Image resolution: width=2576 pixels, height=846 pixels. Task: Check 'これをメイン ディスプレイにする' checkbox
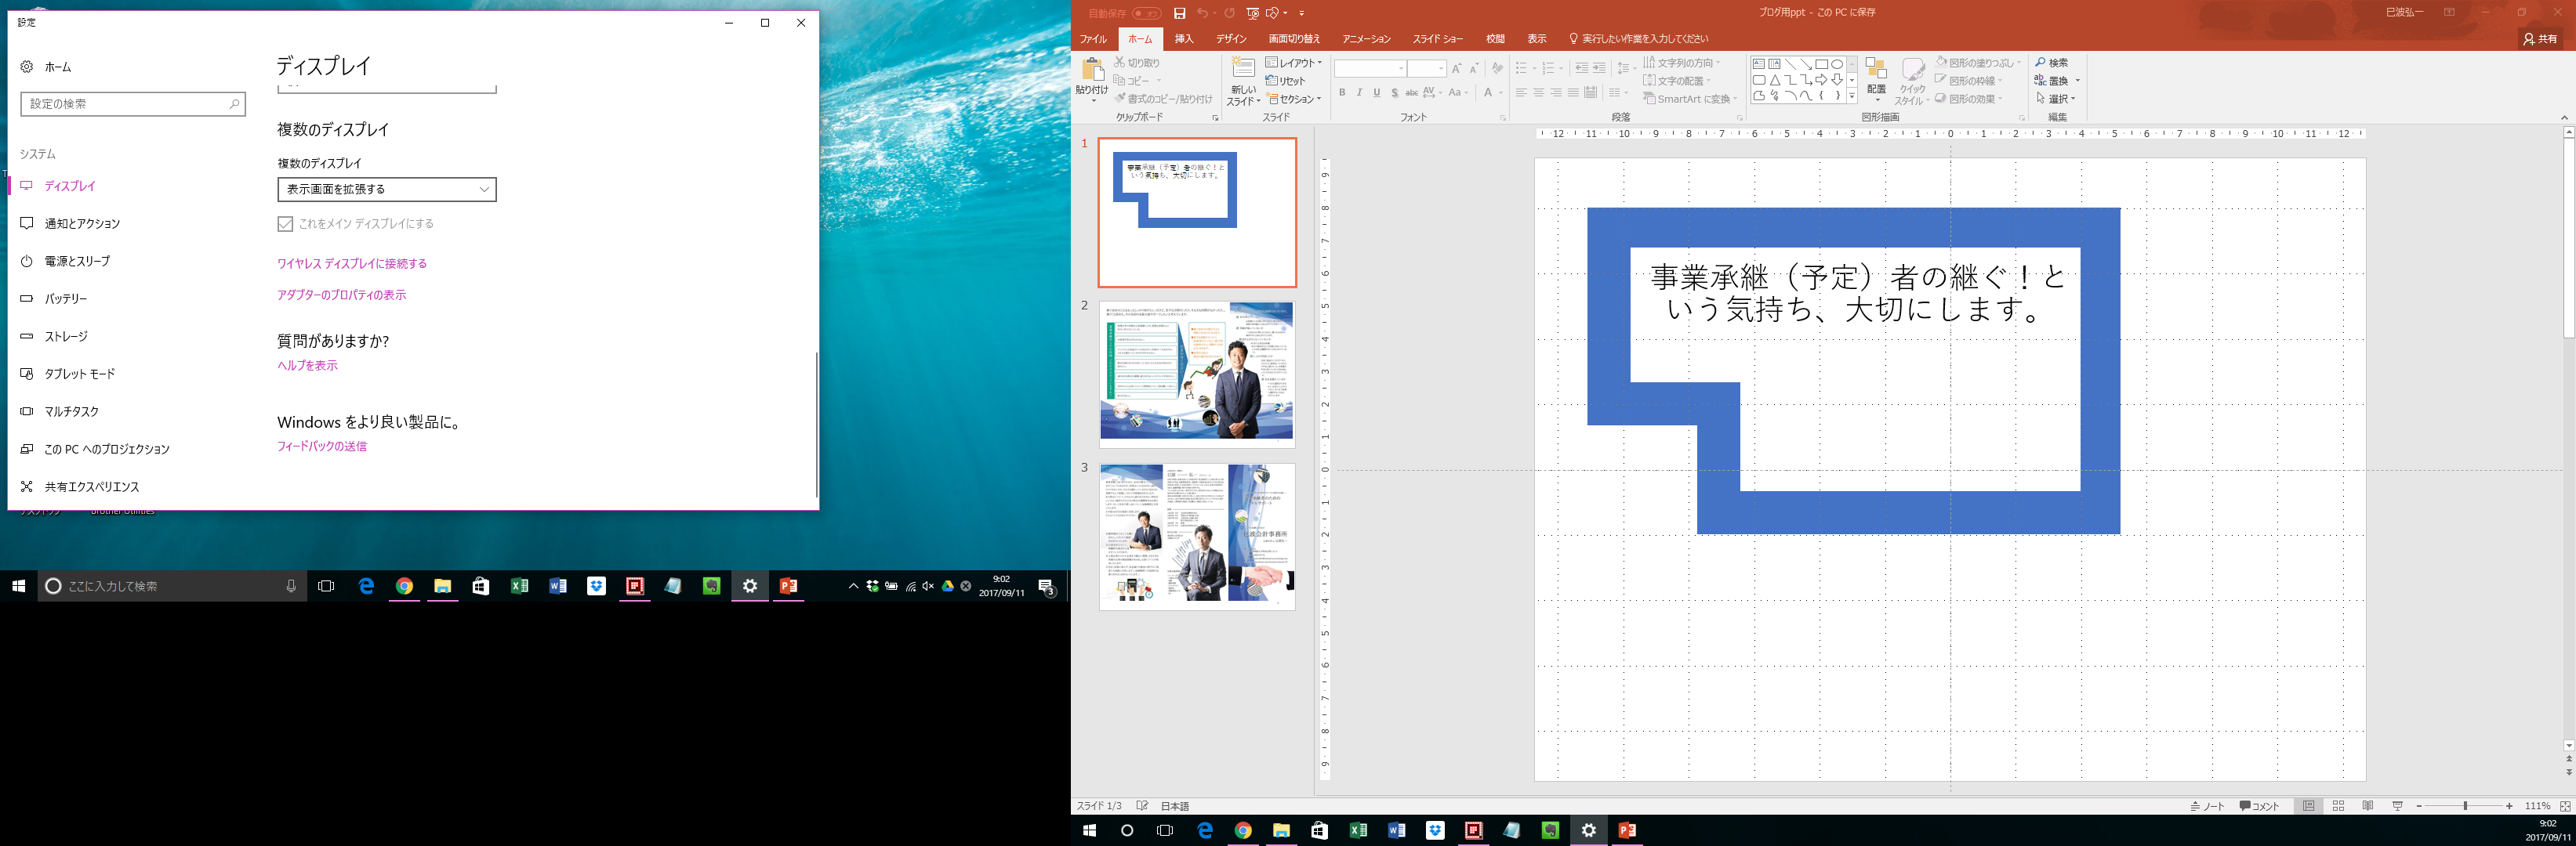pos(285,224)
